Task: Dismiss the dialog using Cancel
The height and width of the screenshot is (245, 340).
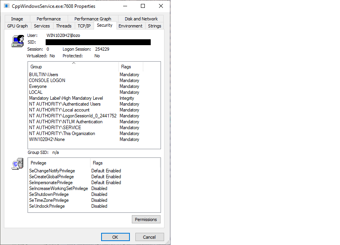Action: [150, 237]
